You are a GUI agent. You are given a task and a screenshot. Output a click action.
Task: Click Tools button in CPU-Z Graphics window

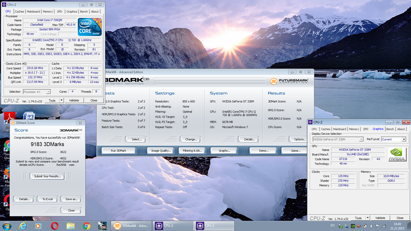pos(358,218)
